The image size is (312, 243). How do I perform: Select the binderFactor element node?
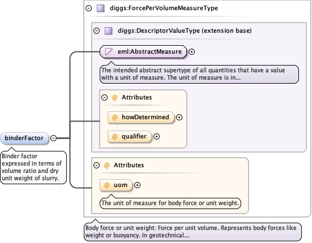pyautogui.click(x=24, y=138)
